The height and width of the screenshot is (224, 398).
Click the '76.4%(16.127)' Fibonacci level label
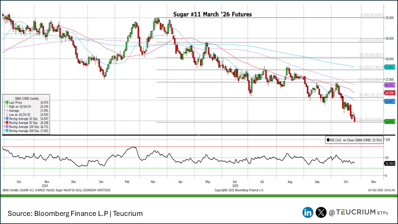(x=371, y=95)
